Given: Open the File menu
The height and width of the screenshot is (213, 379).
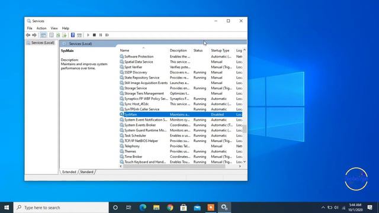Looking at the screenshot, I should [x=30, y=28].
